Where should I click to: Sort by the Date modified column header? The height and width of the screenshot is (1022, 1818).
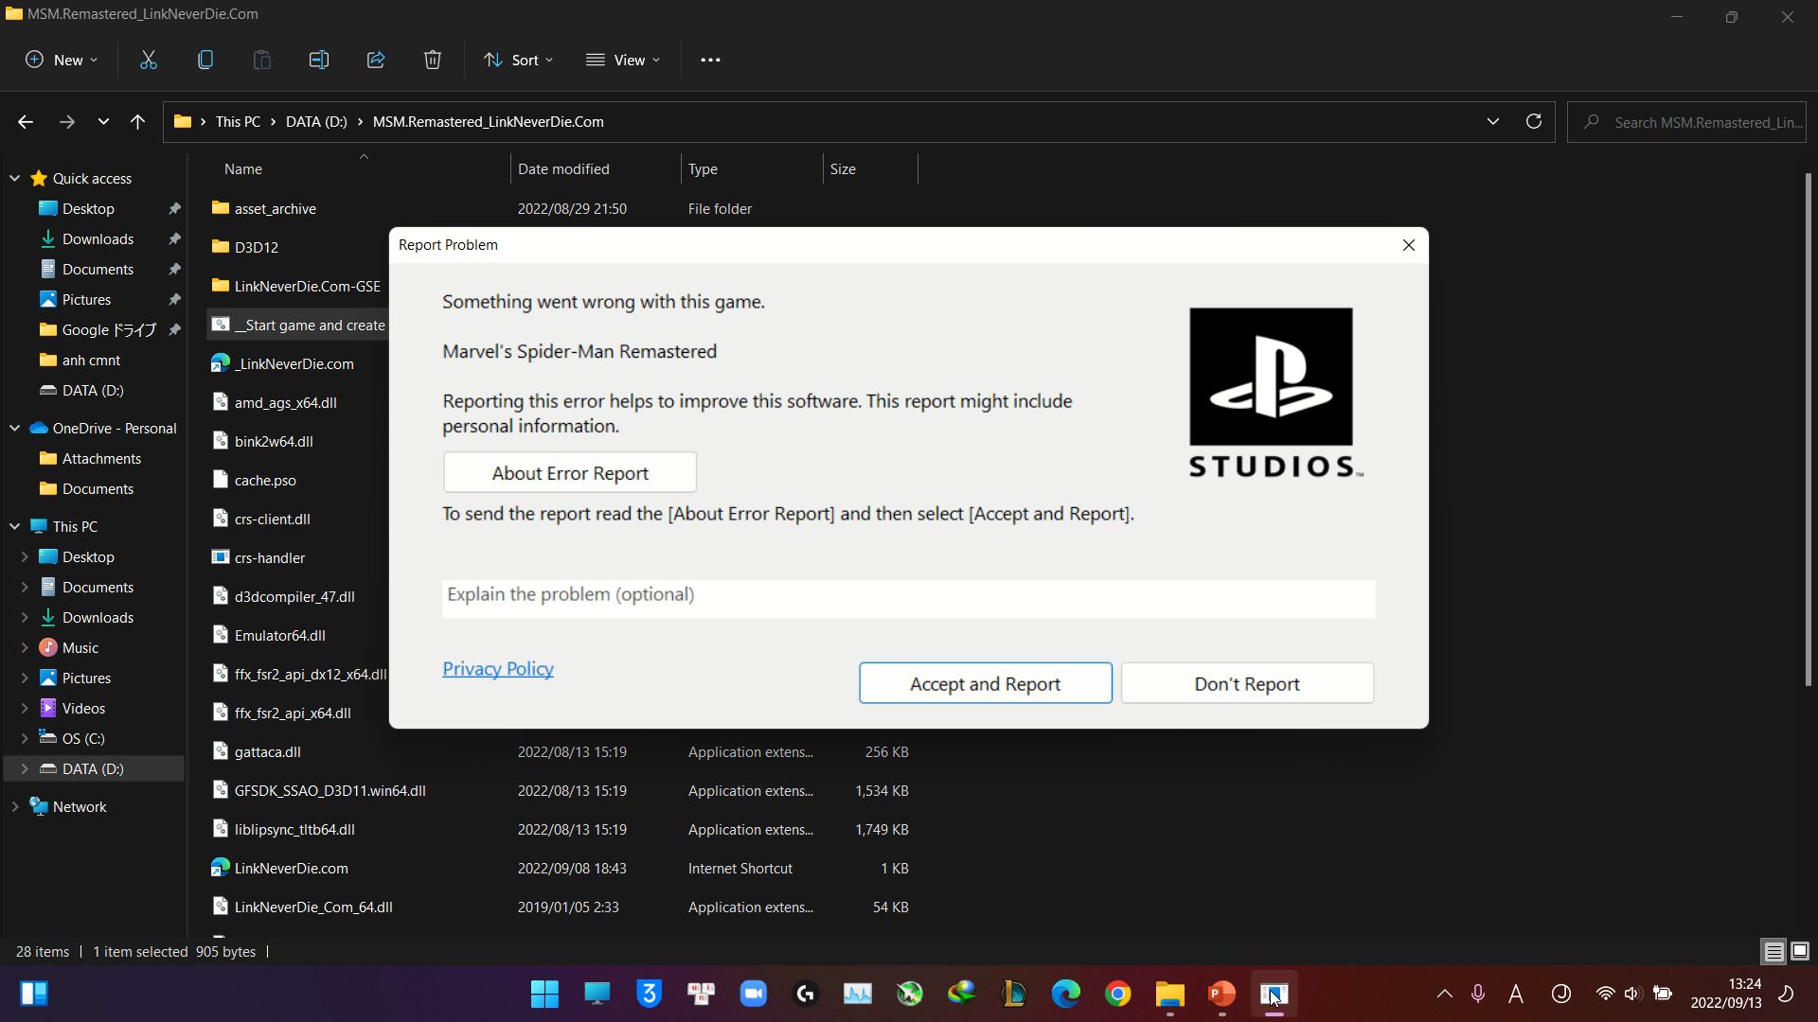[596, 168]
